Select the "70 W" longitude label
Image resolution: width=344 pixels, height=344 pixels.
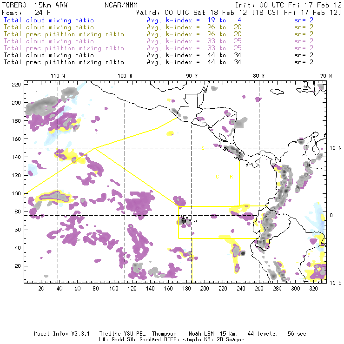(326, 76)
